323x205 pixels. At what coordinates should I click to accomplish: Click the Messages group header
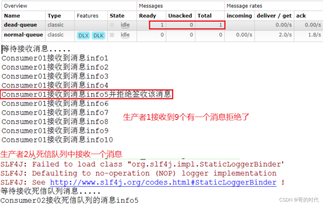[x=151, y=6]
